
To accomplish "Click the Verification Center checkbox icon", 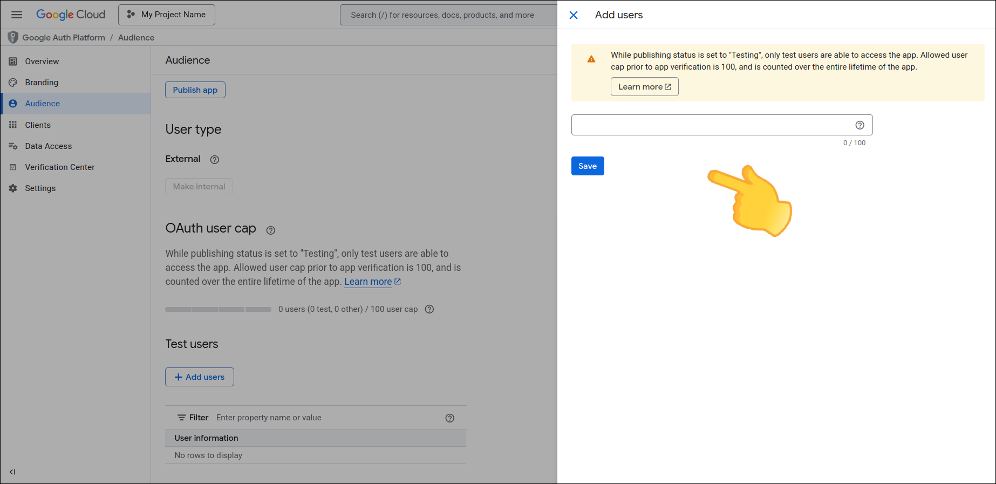I will click(13, 167).
